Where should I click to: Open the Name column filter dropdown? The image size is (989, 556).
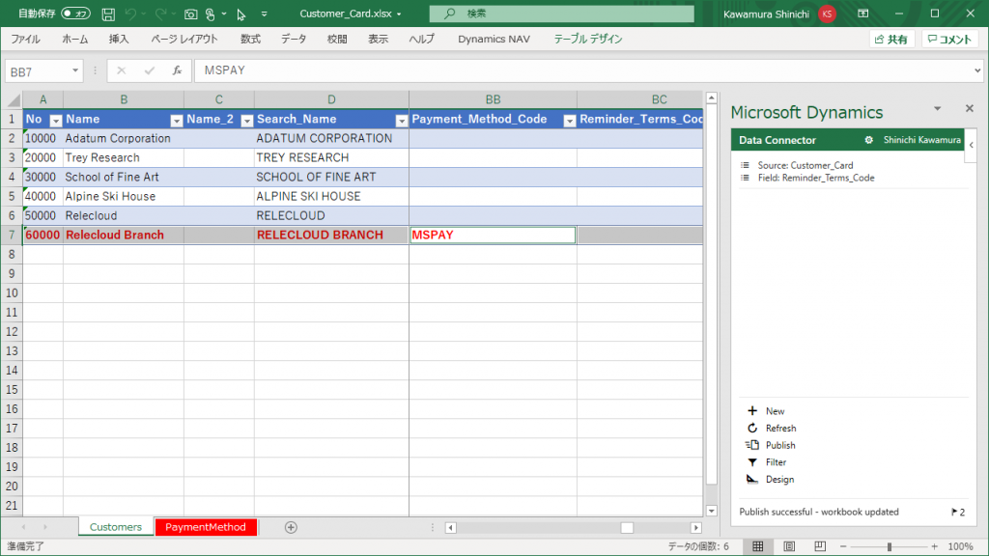[177, 121]
